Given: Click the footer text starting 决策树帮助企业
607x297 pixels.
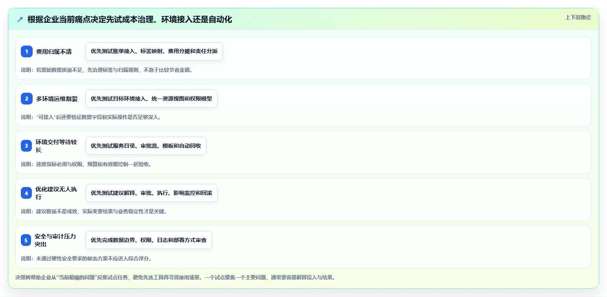Looking at the screenshot, I should click(x=175, y=277).
